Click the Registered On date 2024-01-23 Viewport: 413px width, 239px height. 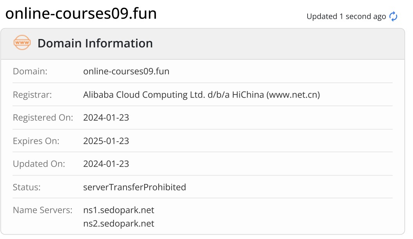pyautogui.click(x=106, y=118)
